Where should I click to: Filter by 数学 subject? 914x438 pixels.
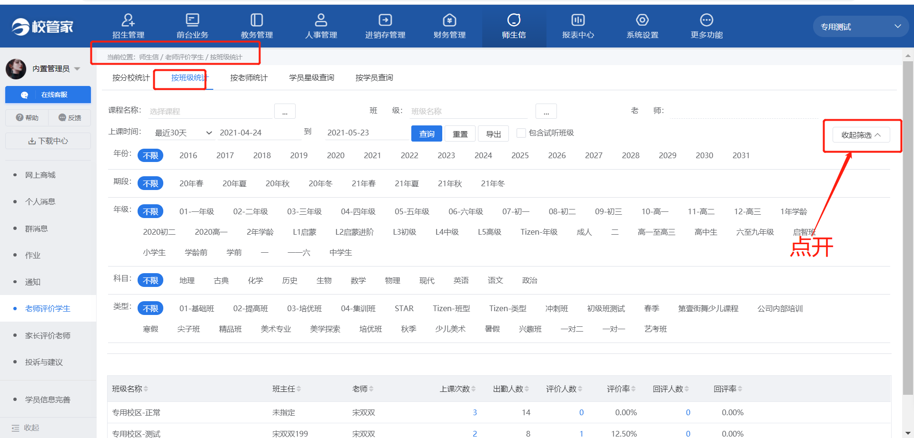click(358, 280)
